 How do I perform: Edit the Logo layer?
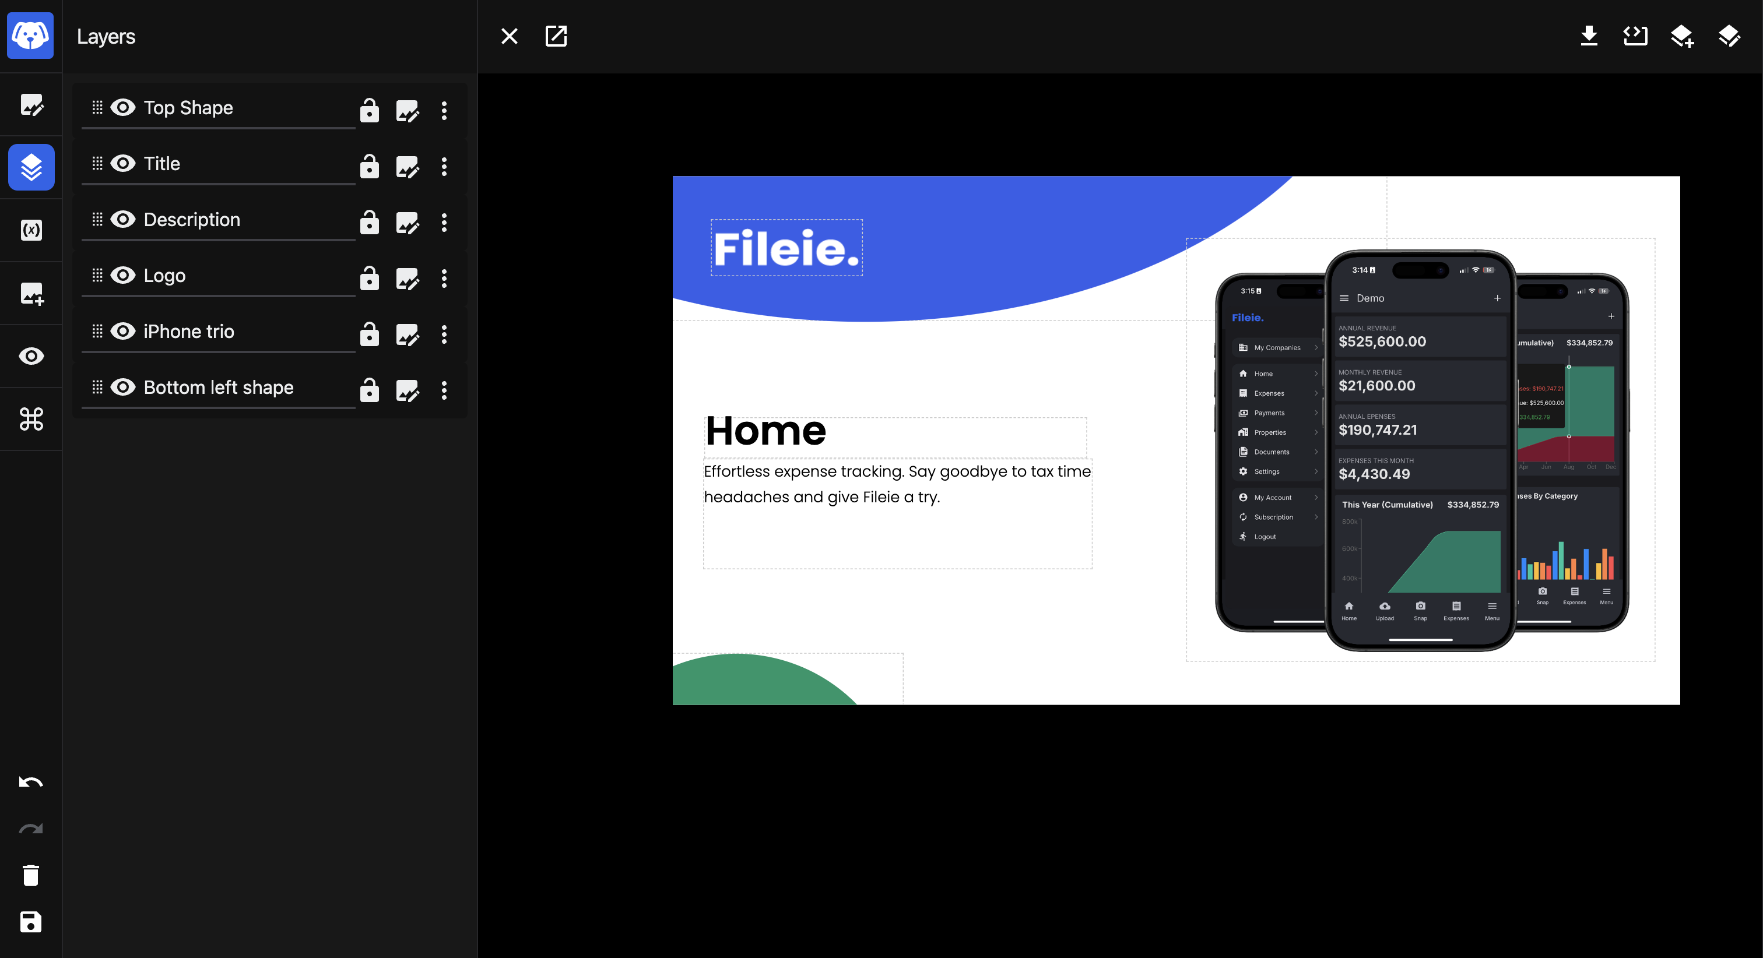coord(407,279)
